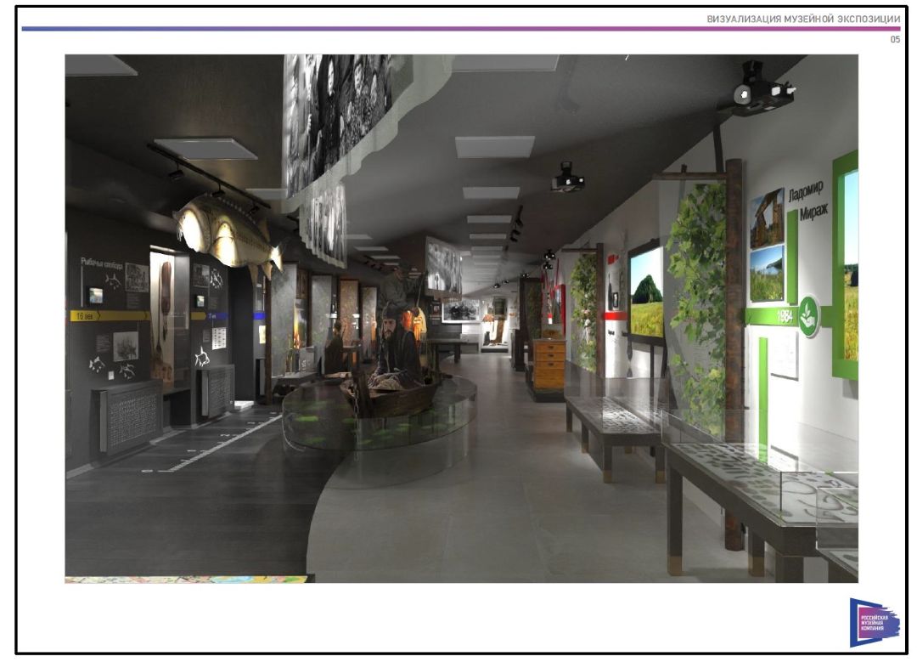Click the Ладомир Мираж wall text
This screenshot has height=662, width=917.
click(x=807, y=201)
